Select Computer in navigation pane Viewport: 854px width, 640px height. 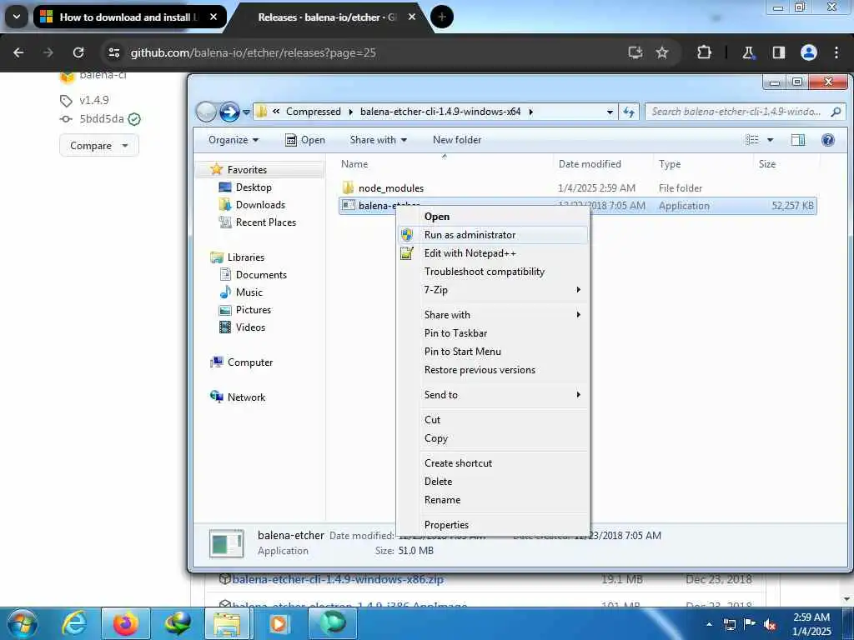click(x=249, y=362)
